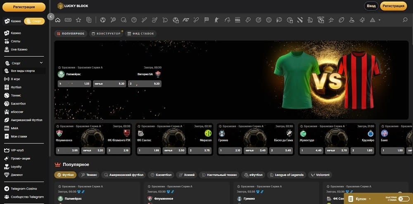Select the horse racing icon
Viewport: 413px width, 204px height.
(x=227, y=20)
